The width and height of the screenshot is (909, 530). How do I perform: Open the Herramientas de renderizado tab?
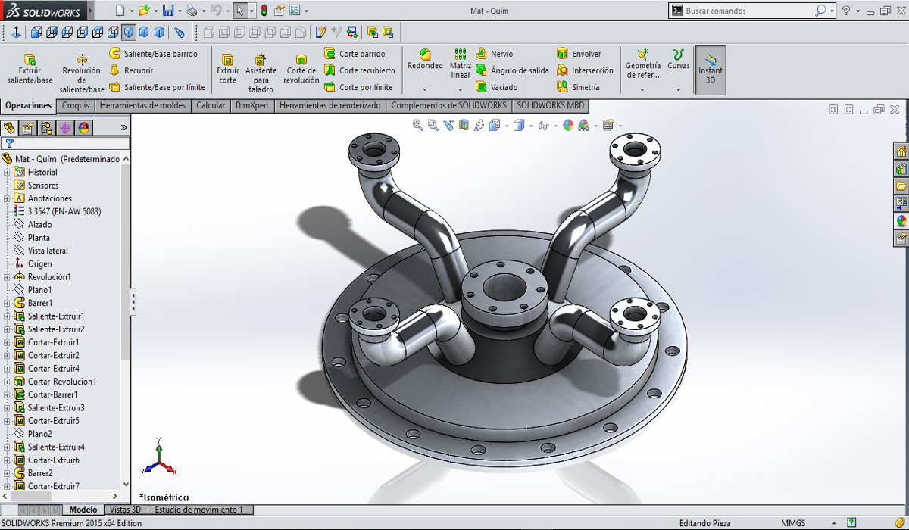[x=330, y=106]
